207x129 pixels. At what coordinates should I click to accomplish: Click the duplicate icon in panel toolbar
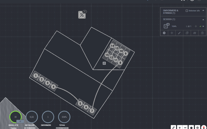[x=187, y=33]
